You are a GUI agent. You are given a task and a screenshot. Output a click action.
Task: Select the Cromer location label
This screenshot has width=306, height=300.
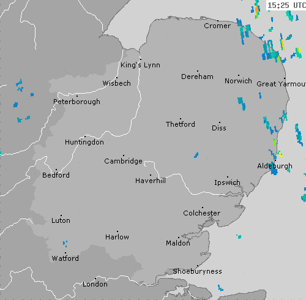(217, 26)
